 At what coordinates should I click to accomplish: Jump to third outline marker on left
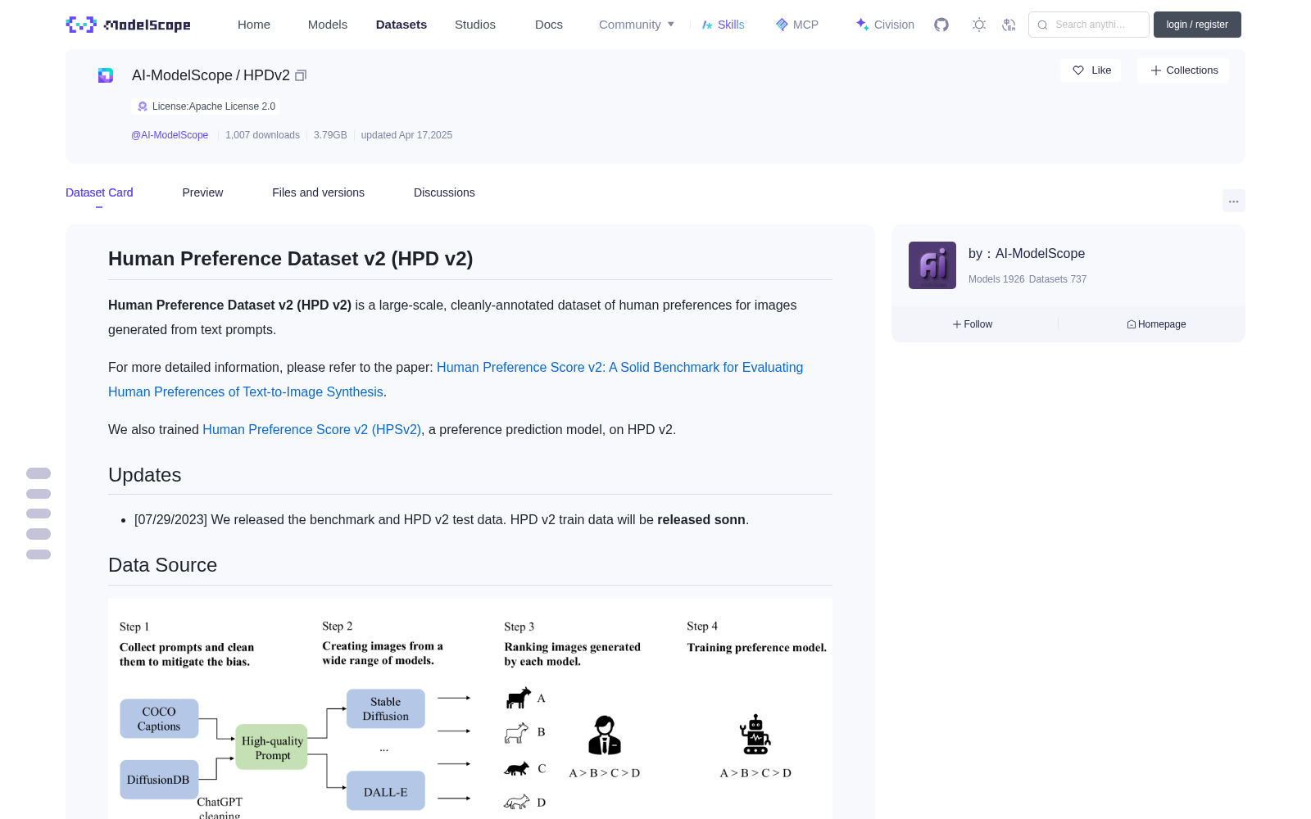39,514
